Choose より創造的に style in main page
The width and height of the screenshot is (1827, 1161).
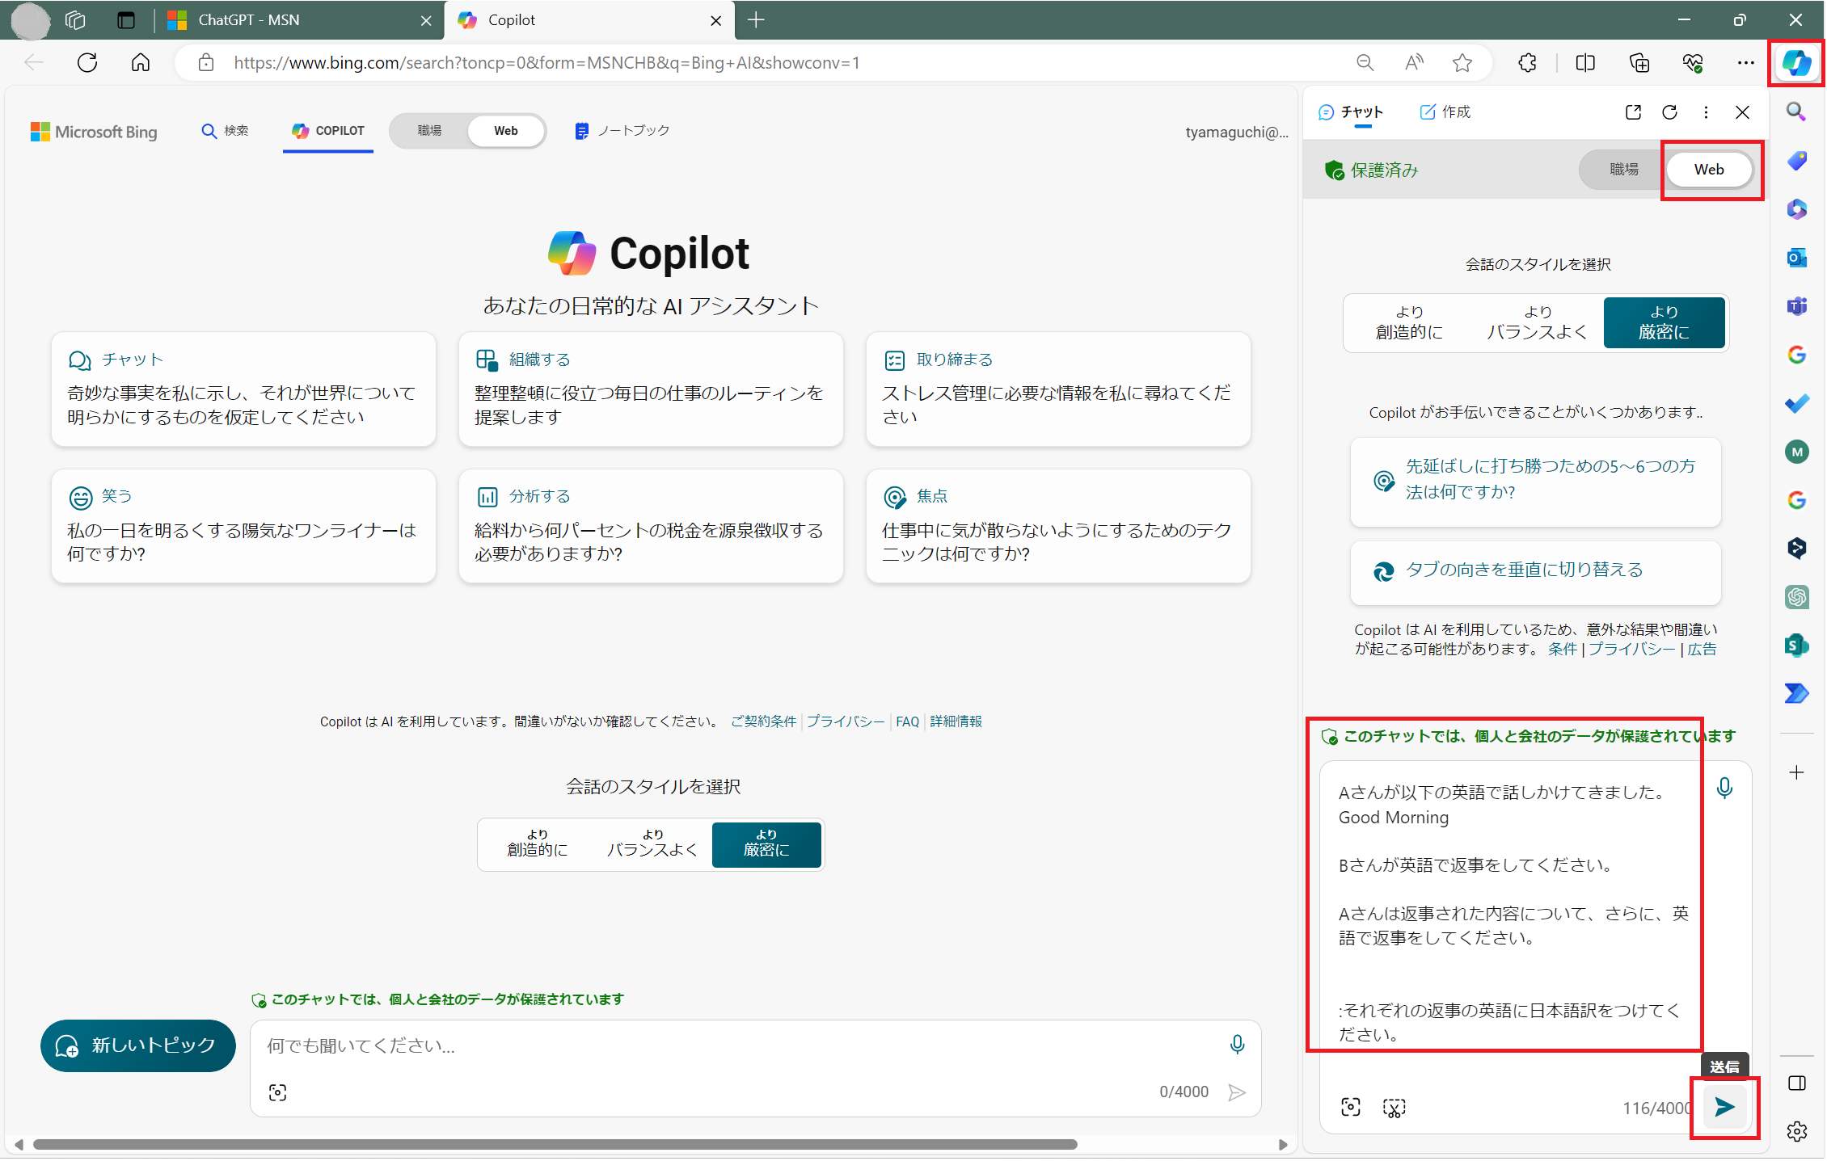click(537, 843)
